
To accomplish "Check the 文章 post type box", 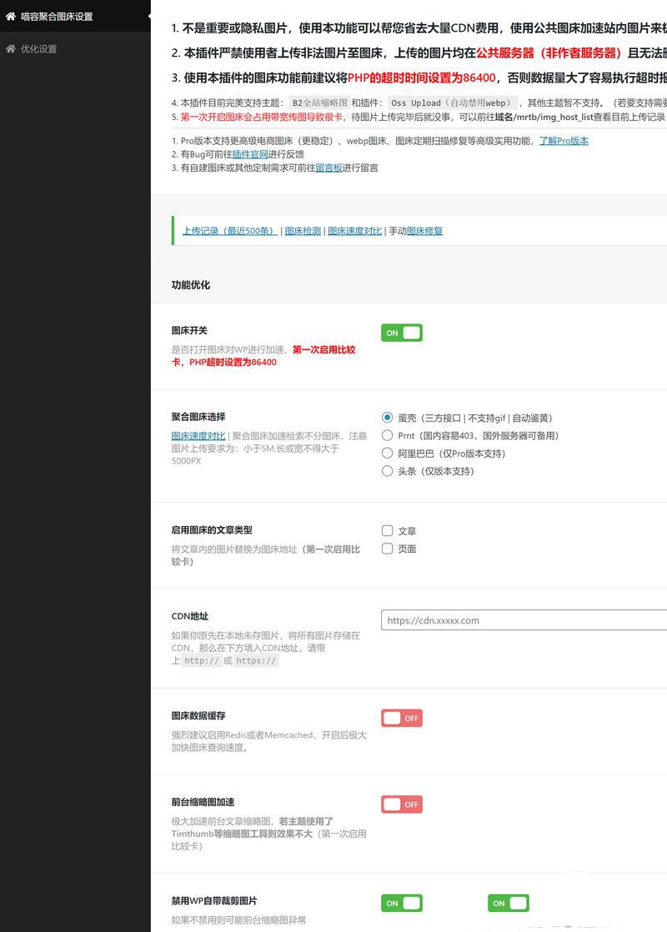I will coord(387,530).
